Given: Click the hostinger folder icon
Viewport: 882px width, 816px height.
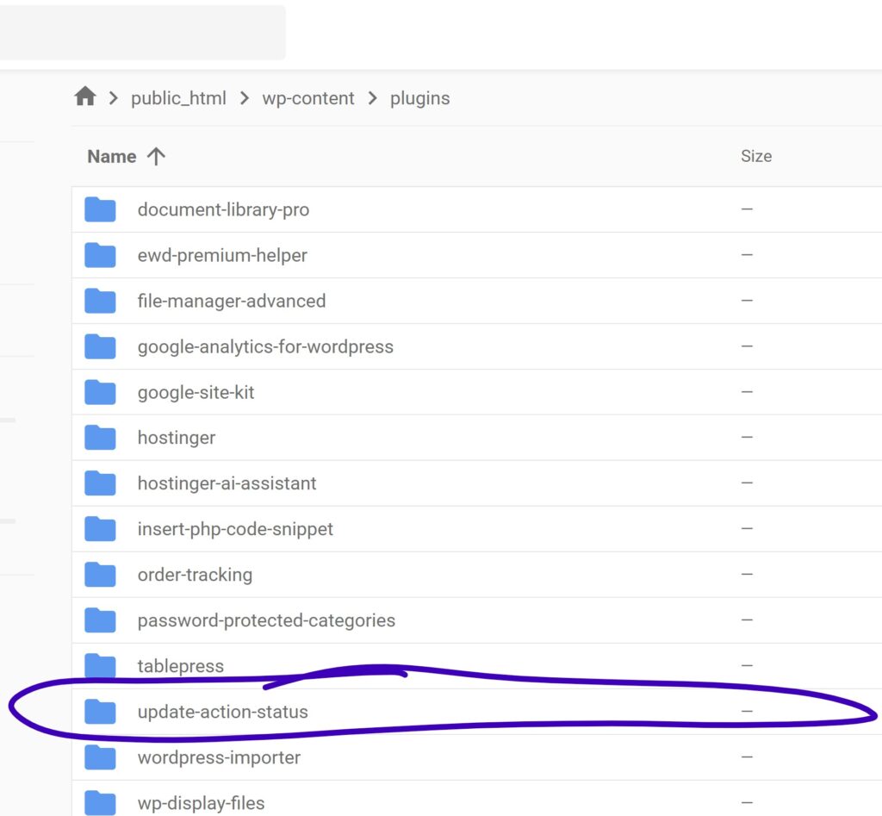Looking at the screenshot, I should click(x=100, y=438).
